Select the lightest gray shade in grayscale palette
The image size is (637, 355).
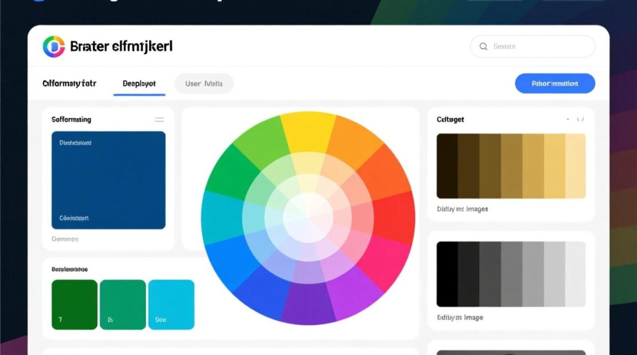pyautogui.click(x=575, y=274)
